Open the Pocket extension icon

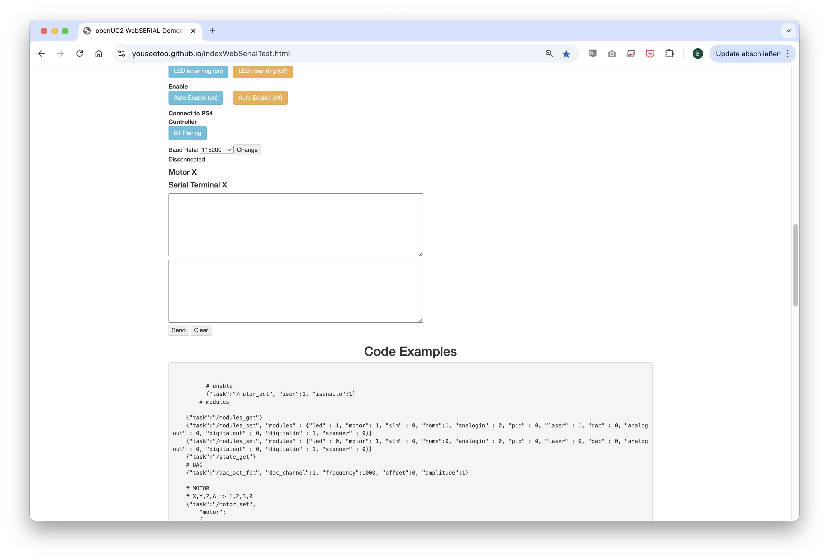coord(650,54)
